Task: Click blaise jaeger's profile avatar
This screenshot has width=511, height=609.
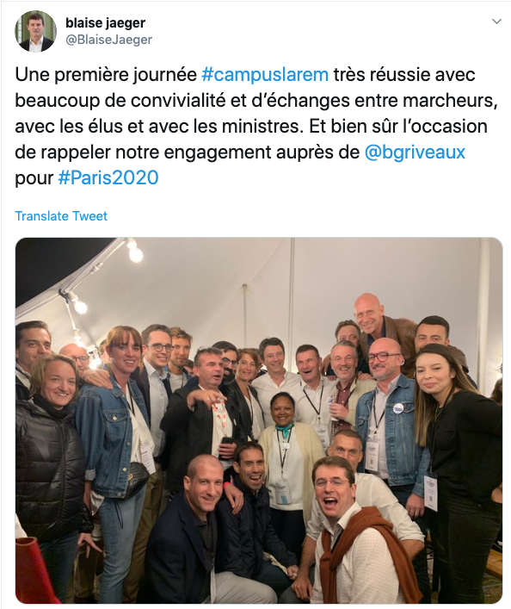Action: coord(35,32)
